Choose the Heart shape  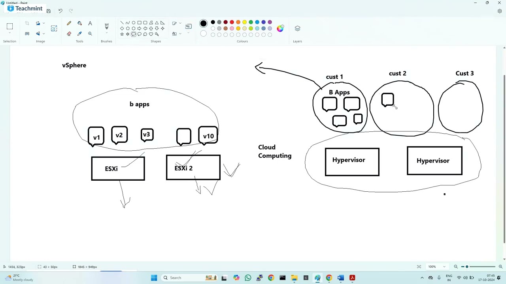(151, 34)
